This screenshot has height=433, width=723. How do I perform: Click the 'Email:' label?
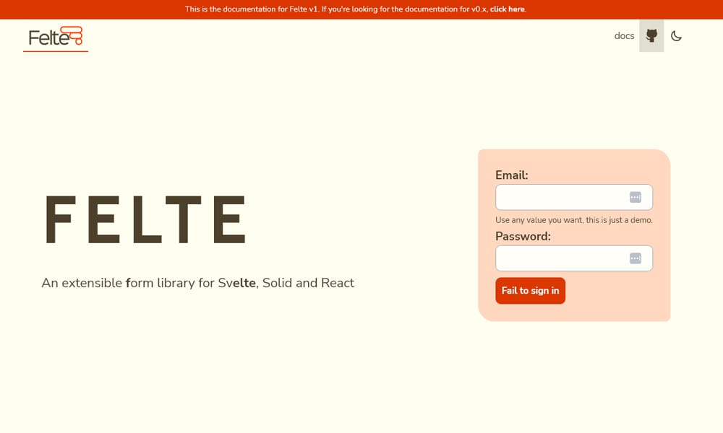(x=512, y=175)
